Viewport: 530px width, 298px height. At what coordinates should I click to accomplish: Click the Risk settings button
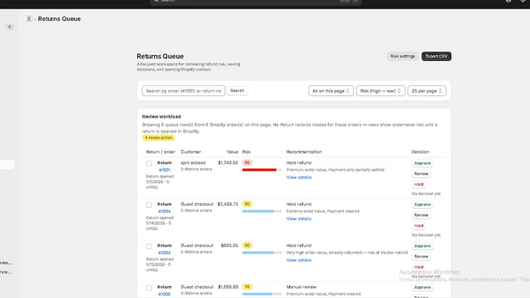point(402,56)
